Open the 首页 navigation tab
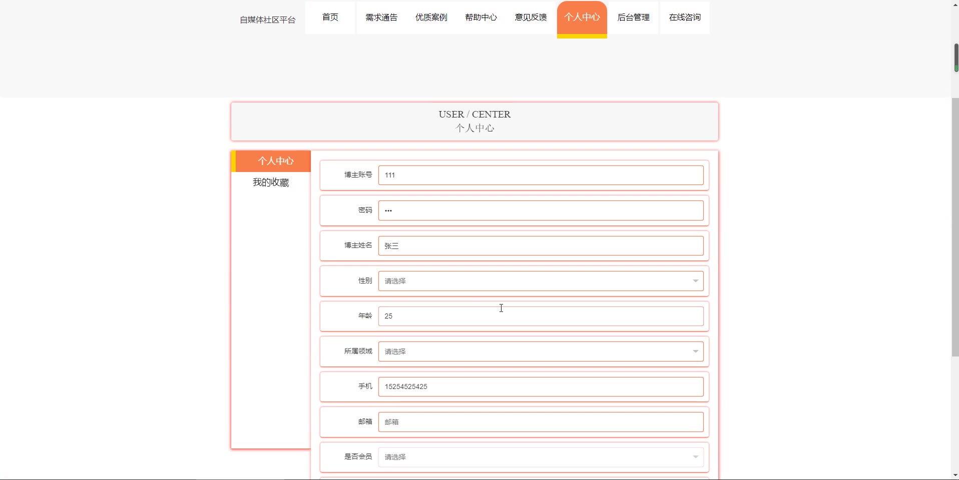Image resolution: width=959 pixels, height=480 pixels. tap(330, 17)
